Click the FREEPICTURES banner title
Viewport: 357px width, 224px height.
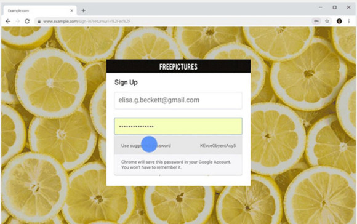(178, 66)
